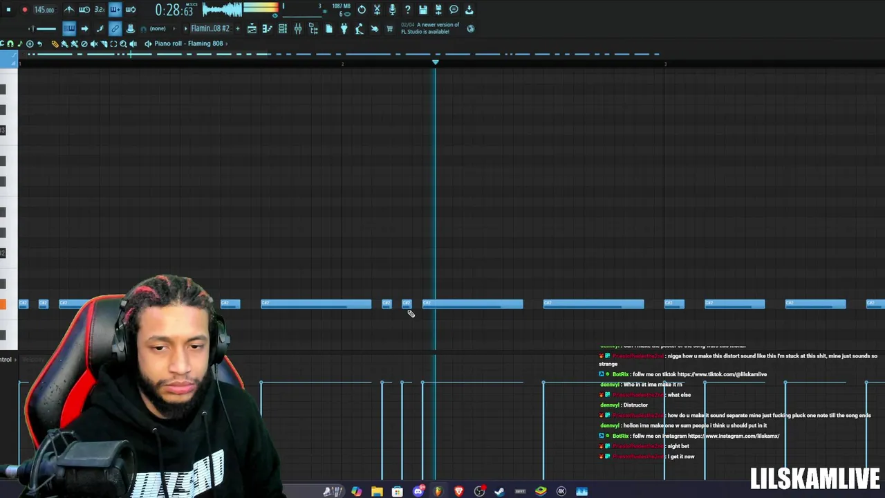Viewport: 885px width, 498px height.
Task: Click the small arrow after '(none)' snap
Action: (174, 28)
